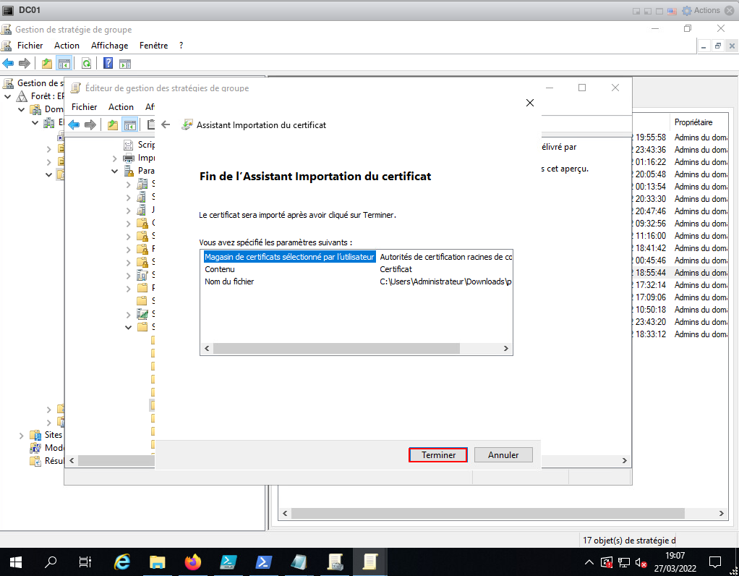Open the Affichage menu
Viewport: 739px width, 576px height.
109,46
